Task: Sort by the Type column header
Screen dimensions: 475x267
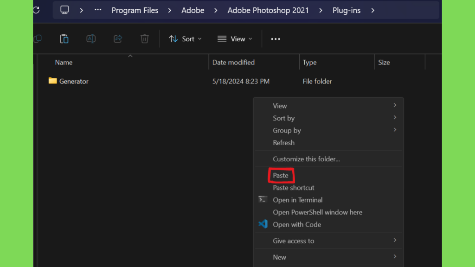Action: pos(309,63)
